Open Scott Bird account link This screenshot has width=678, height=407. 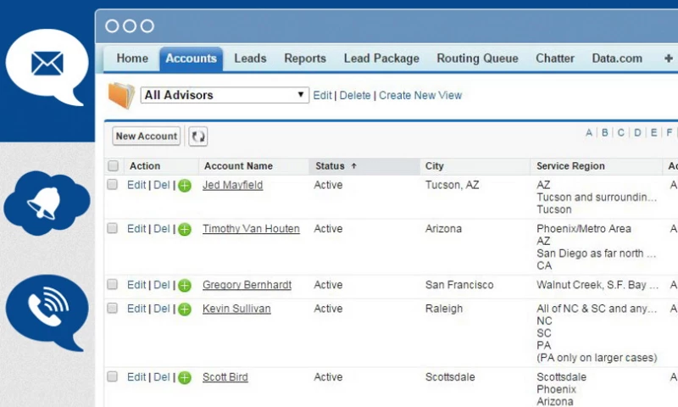click(225, 377)
